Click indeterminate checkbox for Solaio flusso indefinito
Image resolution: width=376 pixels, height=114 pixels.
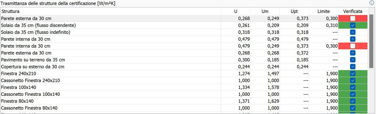pos(353,32)
